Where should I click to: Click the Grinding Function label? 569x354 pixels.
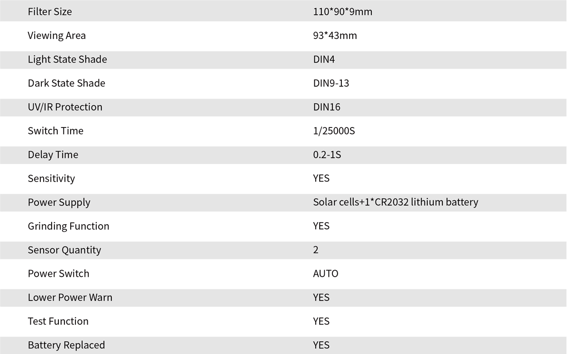[68, 226]
